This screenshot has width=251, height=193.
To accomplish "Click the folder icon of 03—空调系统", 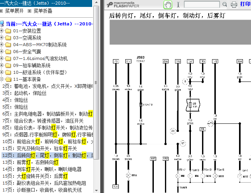I will tap(8, 38).
